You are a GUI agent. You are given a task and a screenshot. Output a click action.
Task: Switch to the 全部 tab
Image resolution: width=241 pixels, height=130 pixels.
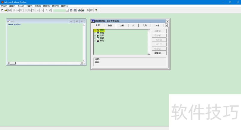98,25
